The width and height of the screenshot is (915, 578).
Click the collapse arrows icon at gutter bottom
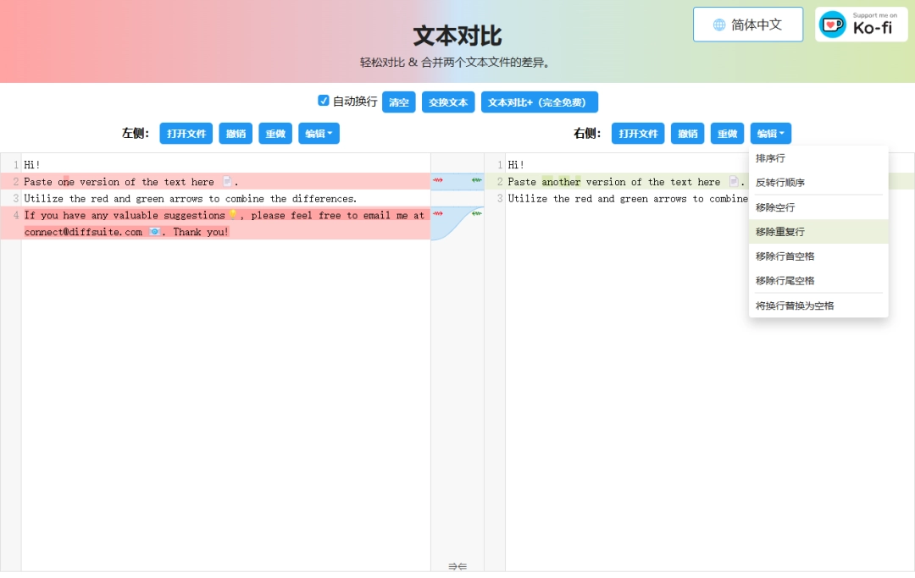457,566
